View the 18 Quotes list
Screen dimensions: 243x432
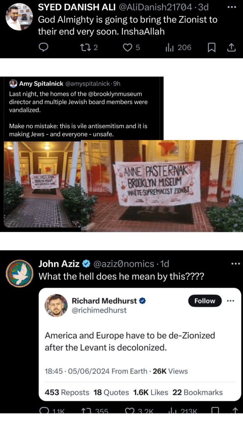pos(111,392)
